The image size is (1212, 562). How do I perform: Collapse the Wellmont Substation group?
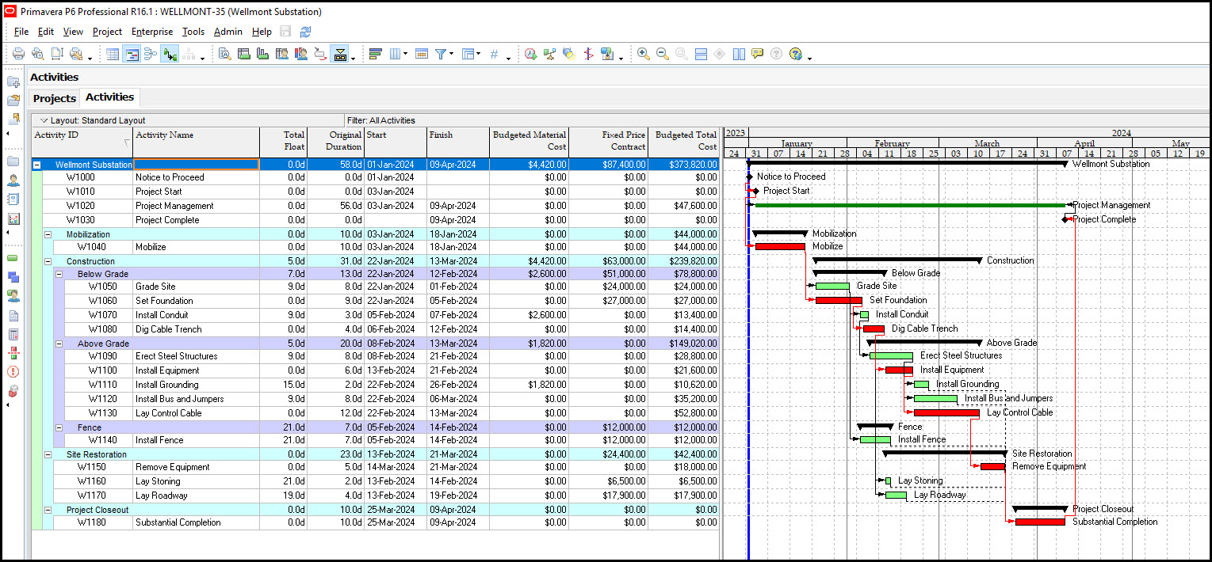36,165
